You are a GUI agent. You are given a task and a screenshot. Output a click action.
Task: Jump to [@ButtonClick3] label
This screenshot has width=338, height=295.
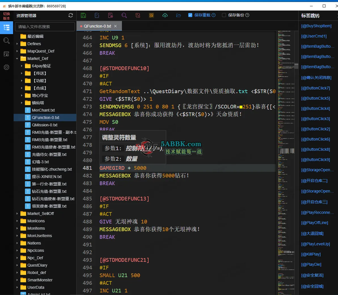(x=316, y=119)
